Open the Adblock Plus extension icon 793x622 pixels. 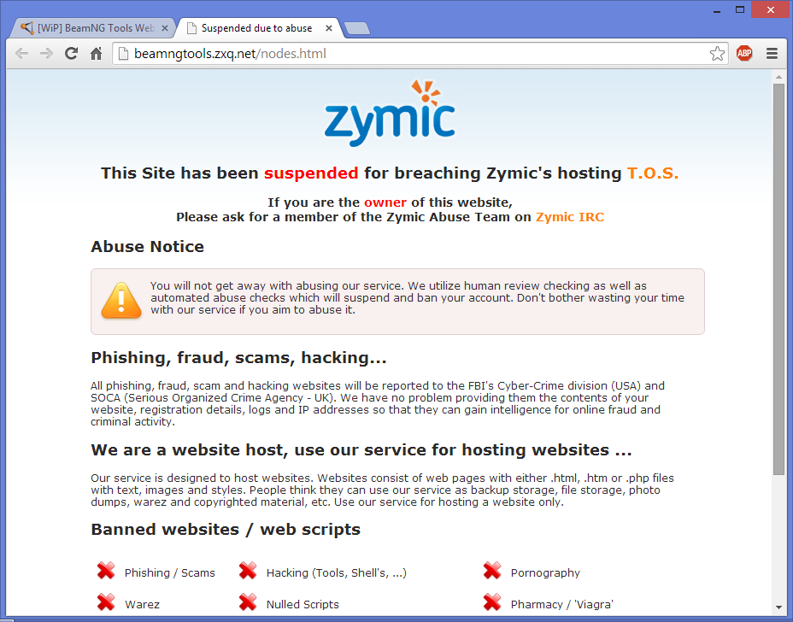(744, 53)
